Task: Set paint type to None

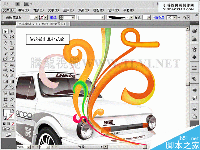Action: pyautogui.click(x=13, y=124)
